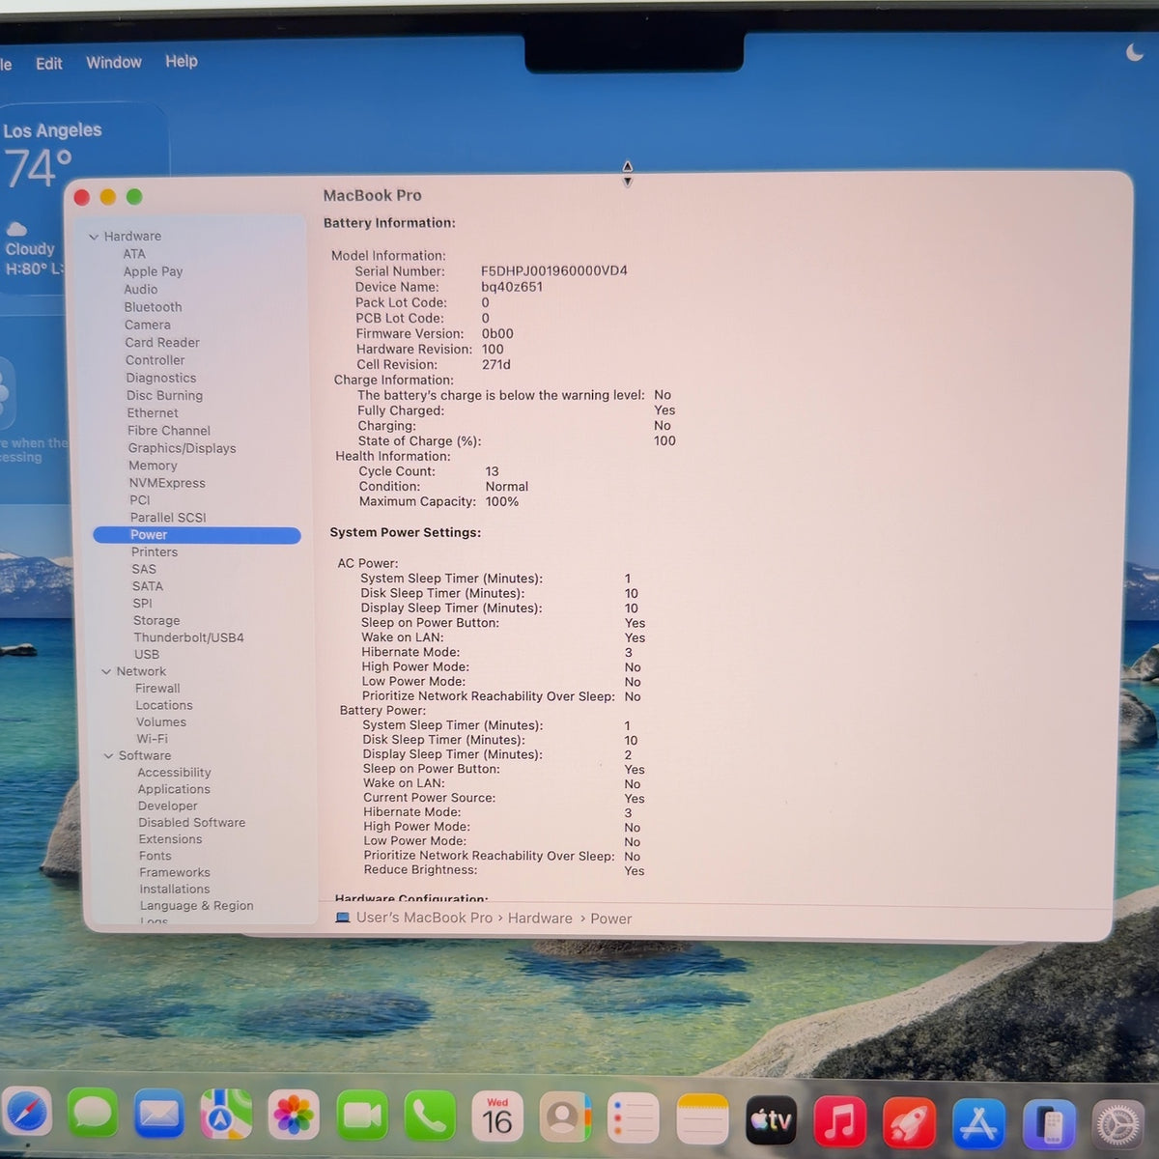Collapse the Network section
The height and width of the screenshot is (1159, 1159).
pyautogui.click(x=106, y=672)
